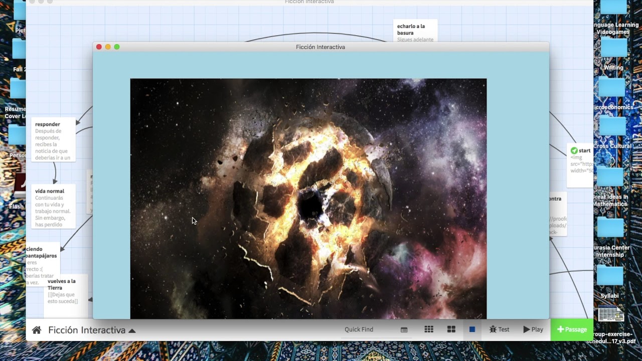Open the group exercise schedule PDF file
Image resolution: width=642 pixels, height=361 pixels.
tap(611, 323)
